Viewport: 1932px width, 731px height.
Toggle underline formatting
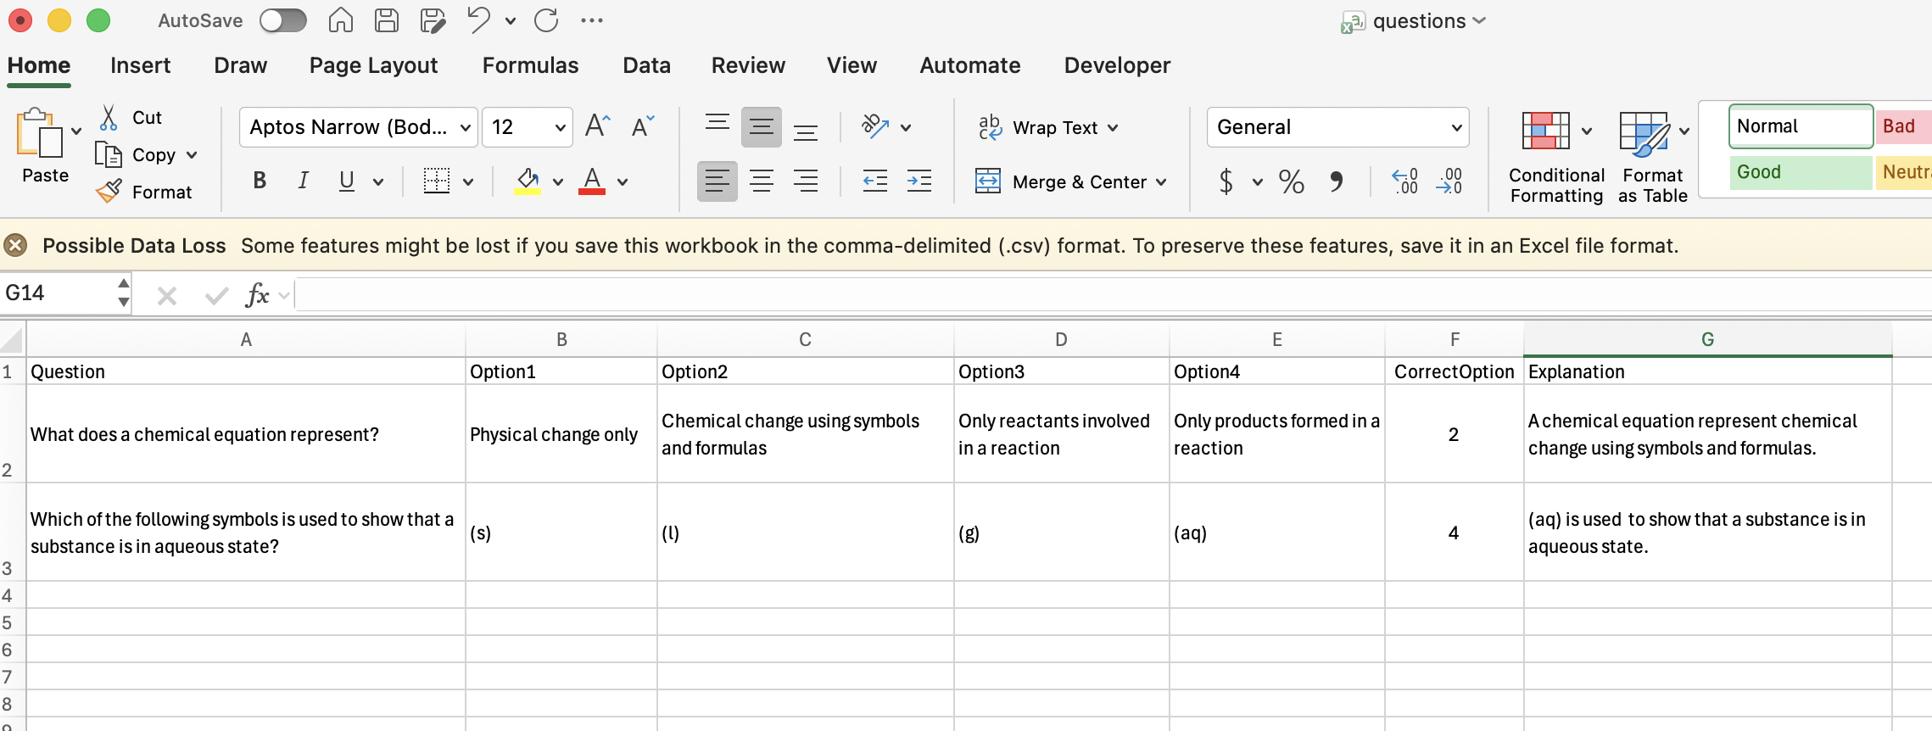coord(347,181)
